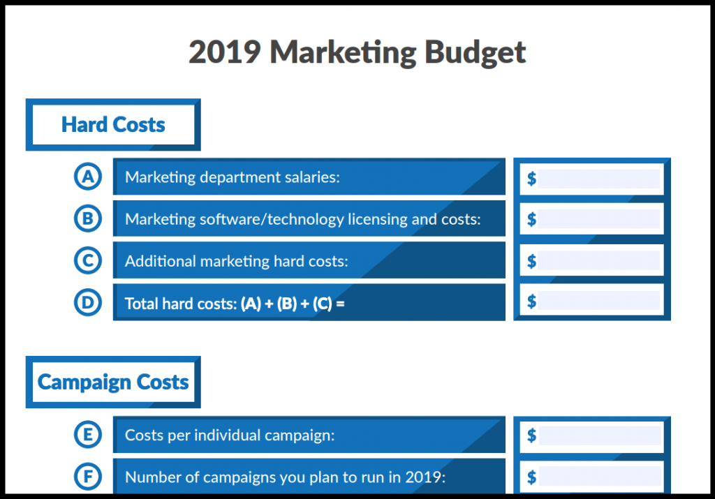The image size is (715, 499).
Task: Select the Hard Costs section header
Action: coord(113,125)
